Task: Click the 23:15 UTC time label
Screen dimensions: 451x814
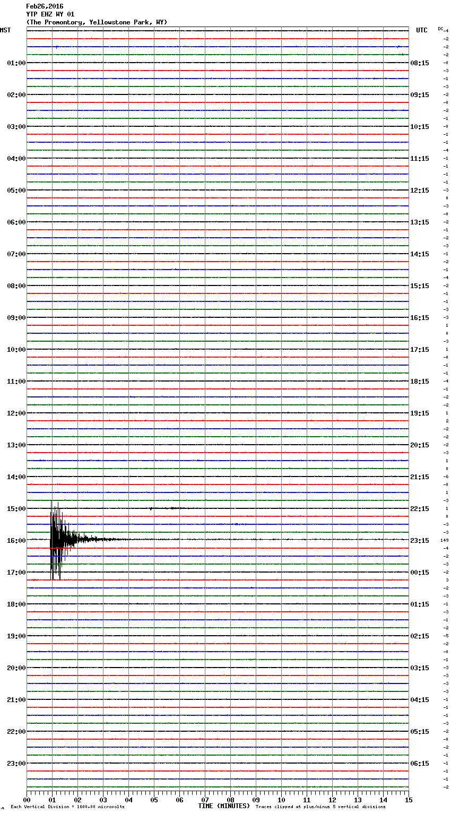Action: (420, 541)
